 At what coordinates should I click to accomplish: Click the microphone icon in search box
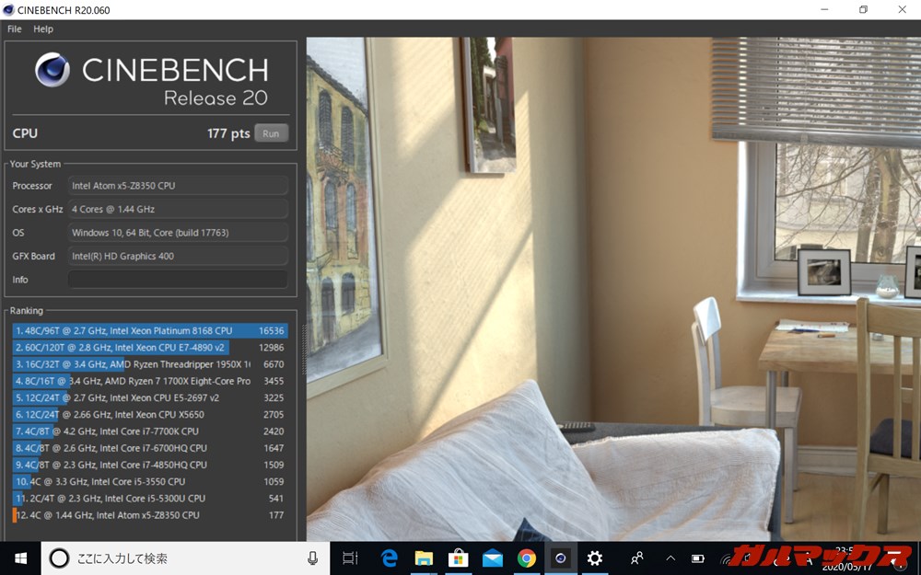313,558
